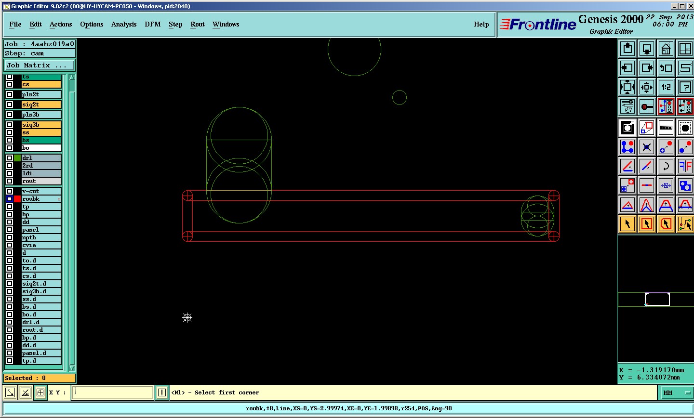Open the Rout menu

pos(198,24)
